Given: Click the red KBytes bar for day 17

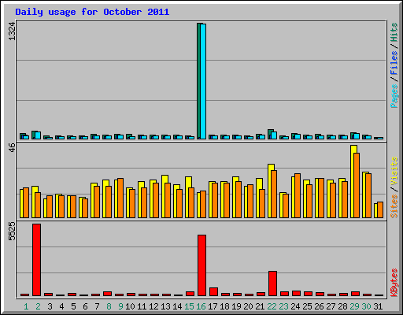Looking at the screenshot, I should (213, 291).
